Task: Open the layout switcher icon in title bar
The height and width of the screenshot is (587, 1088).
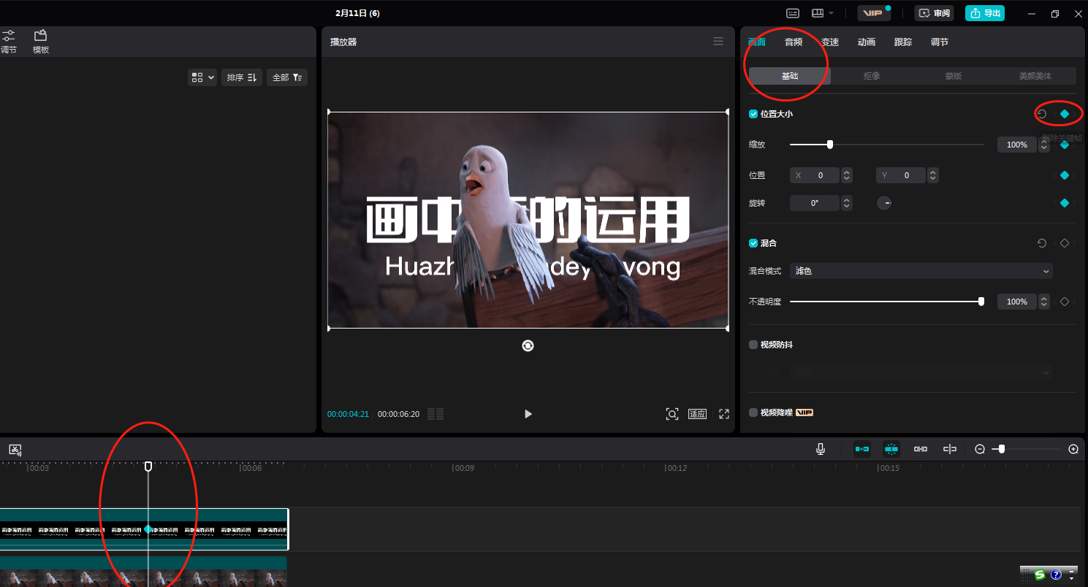Action: [818, 13]
